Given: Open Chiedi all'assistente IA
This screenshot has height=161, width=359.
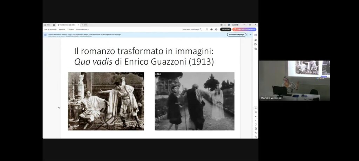Looking at the screenshot, I should (244, 29).
